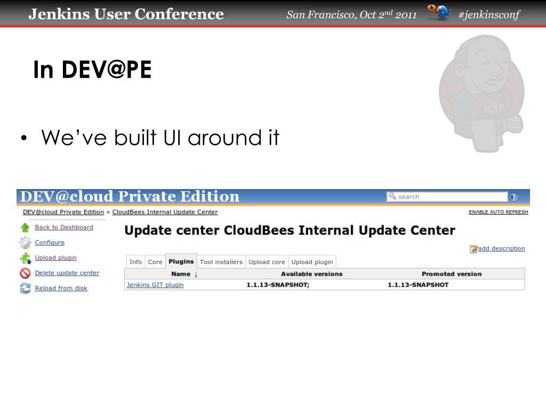Select the Plugins tab
The image size is (546, 409).
click(x=181, y=261)
